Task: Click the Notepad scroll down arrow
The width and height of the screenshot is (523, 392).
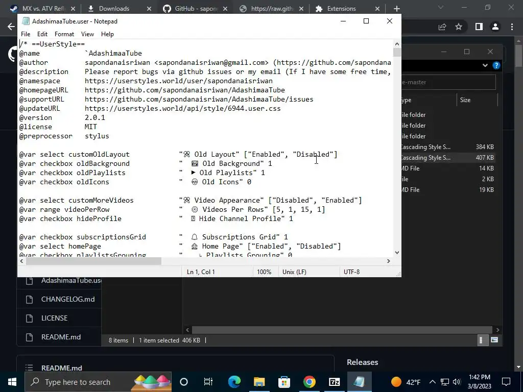Action: pyautogui.click(x=397, y=252)
